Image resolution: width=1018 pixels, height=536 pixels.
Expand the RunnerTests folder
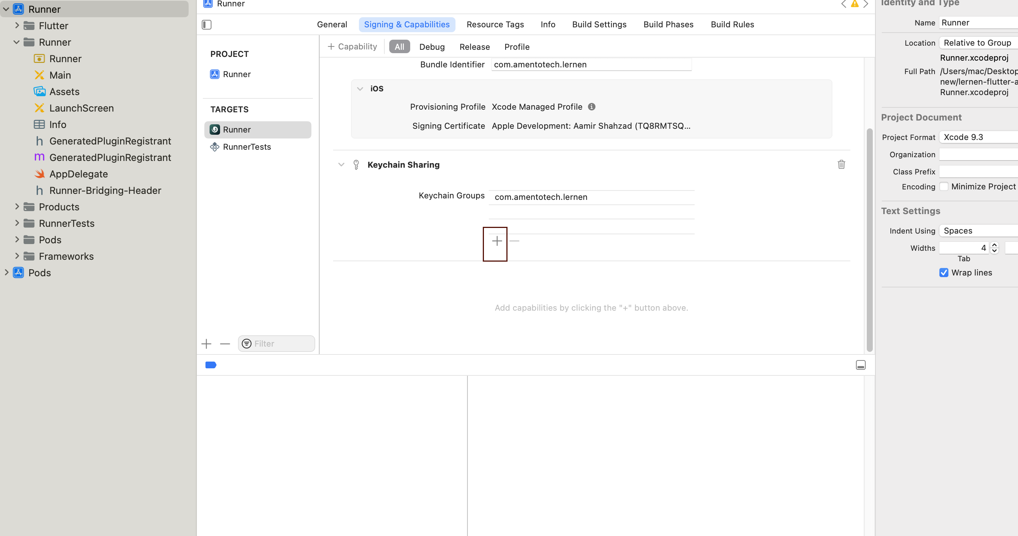[16, 223]
